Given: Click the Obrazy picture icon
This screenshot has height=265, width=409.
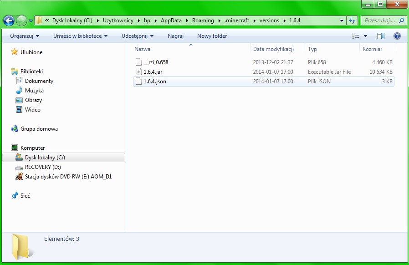Looking at the screenshot, I should pyautogui.click(x=19, y=100).
